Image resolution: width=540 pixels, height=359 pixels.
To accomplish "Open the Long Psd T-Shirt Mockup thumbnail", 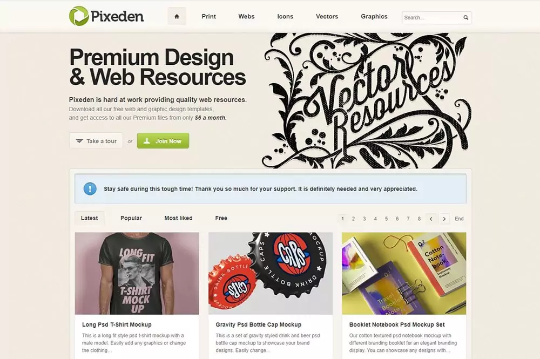I will (x=137, y=273).
